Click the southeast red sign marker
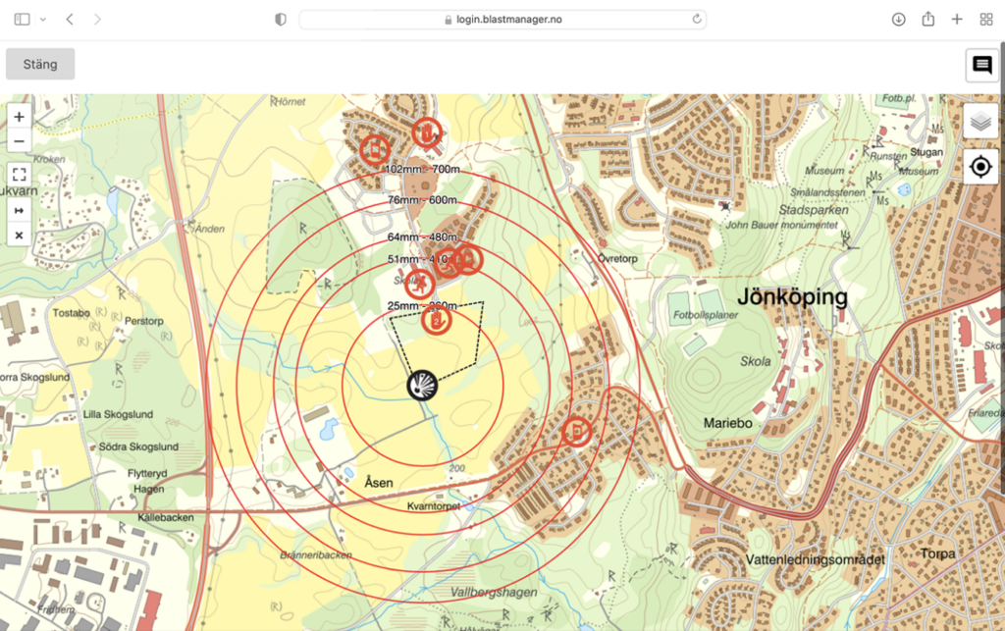 pyautogui.click(x=577, y=430)
